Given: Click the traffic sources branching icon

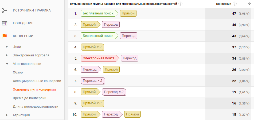Looking at the screenshot, I should coord(5,10).
